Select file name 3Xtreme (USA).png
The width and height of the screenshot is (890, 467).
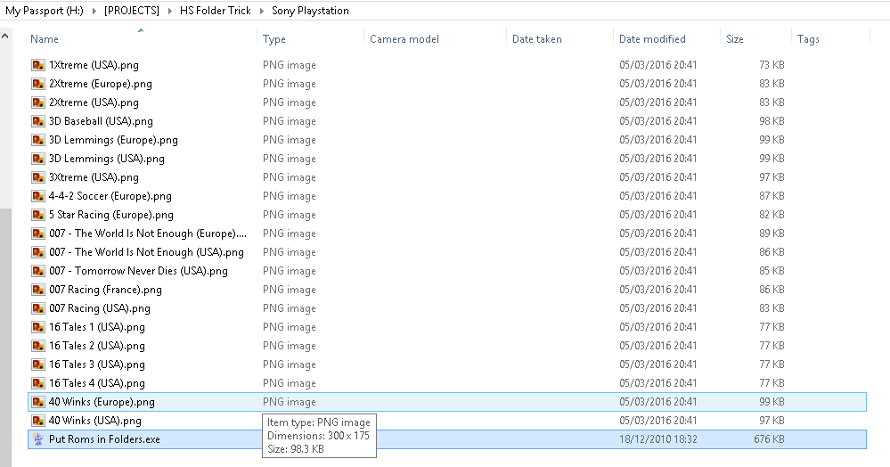pos(94,178)
